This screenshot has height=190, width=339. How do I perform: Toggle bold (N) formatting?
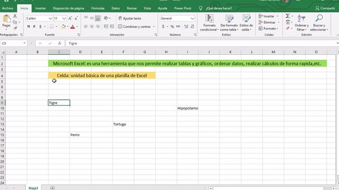[x=29, y=26]
